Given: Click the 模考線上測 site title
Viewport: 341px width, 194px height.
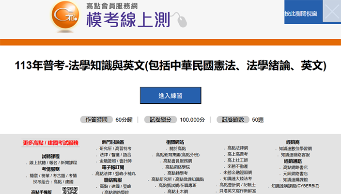Looking at the screenshot, I should pyautogui.click(x=128, y=19).
